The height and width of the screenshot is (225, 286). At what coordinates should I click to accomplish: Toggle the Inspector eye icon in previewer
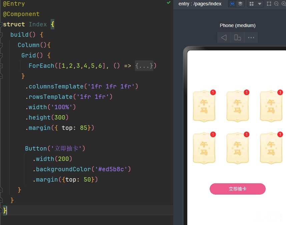(232, 4)
